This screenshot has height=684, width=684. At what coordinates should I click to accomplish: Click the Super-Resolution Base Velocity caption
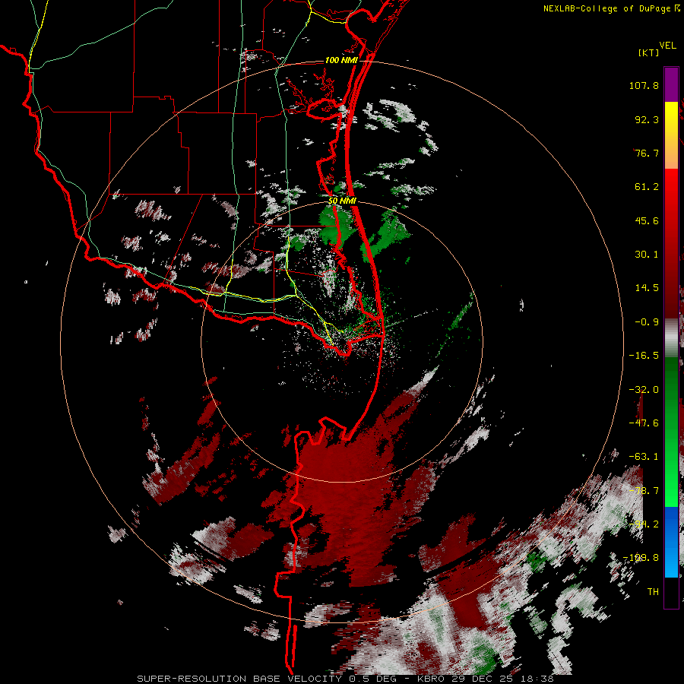345,679
